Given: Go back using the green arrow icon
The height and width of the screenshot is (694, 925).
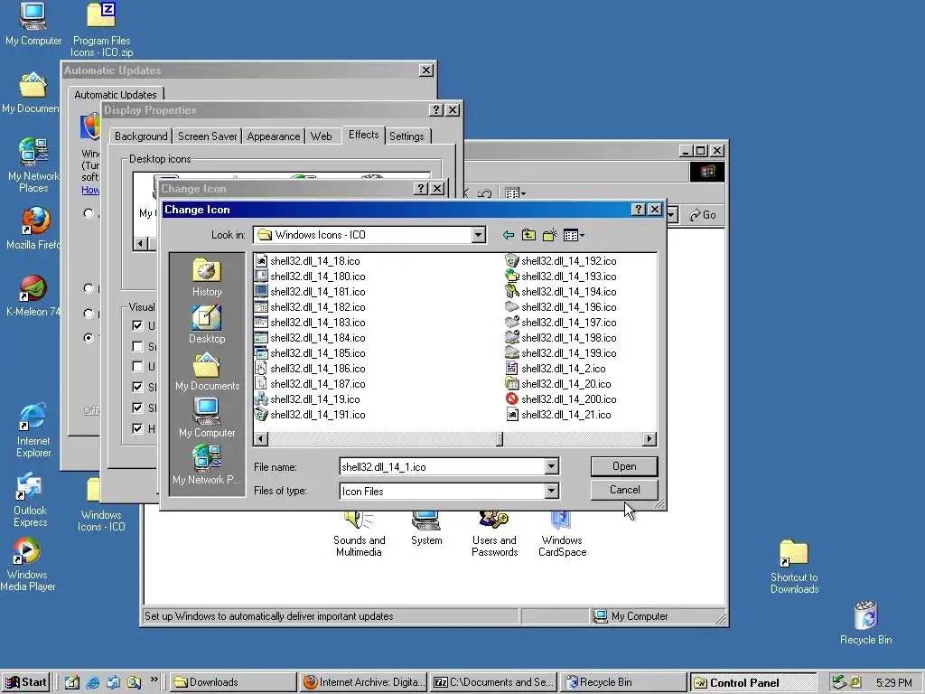Looking at the screenshot, I should pyautogui.click(x=508, y=235).
